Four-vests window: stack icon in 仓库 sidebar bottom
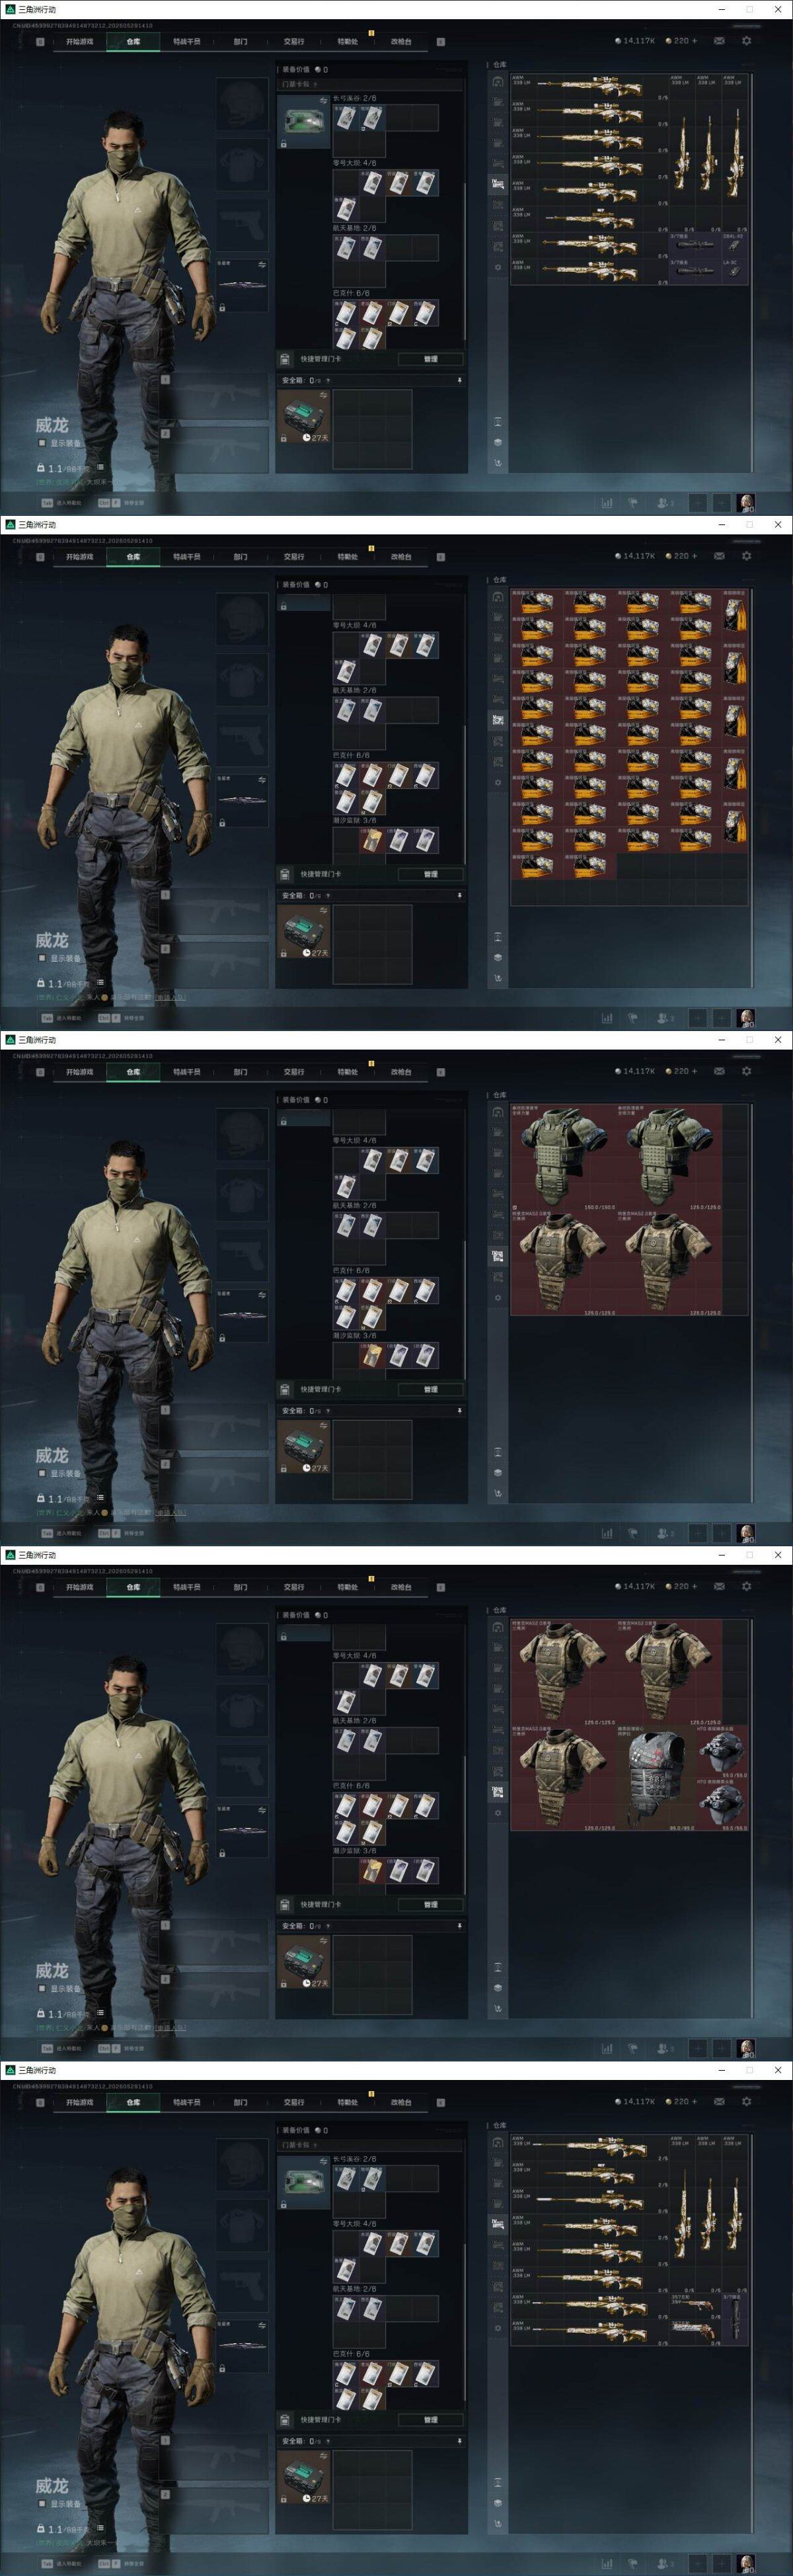The height and width of the screenshot is (2576, 793). click(498, 1472)
